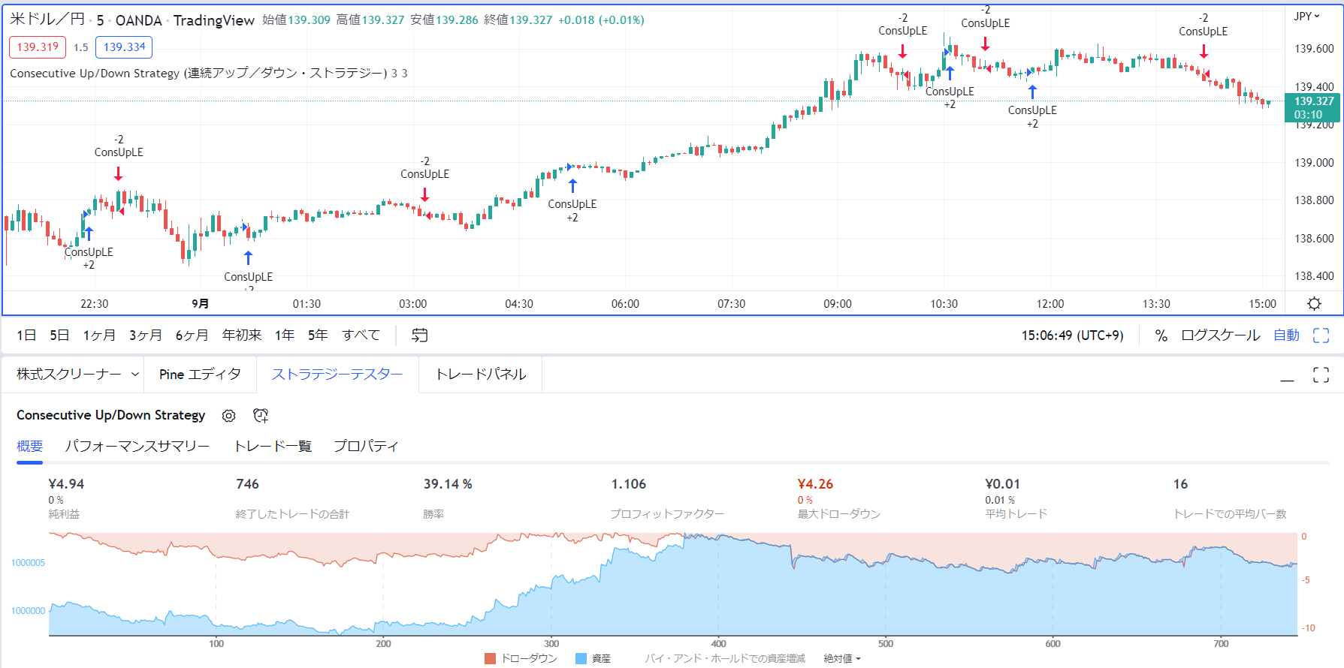The width and height of the screenshot is (1344, 668).
Task: Maximize the strategy tester panel
Action: pos(1321,375)
